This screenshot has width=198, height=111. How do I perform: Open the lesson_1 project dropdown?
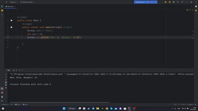[14, 2]
